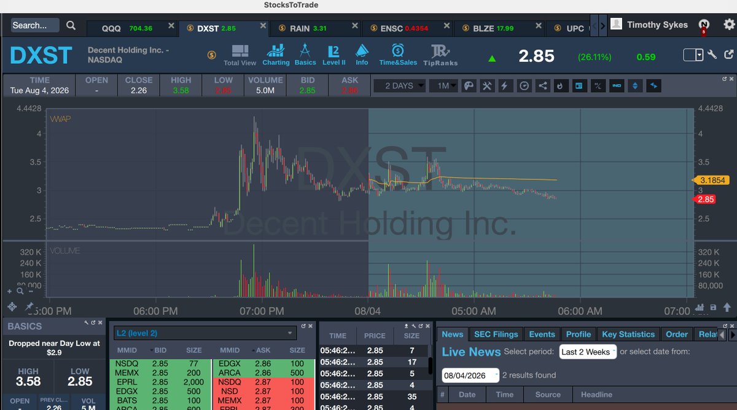Toggle the IND indicators button

pyautogui.click(x=616, y=86)
